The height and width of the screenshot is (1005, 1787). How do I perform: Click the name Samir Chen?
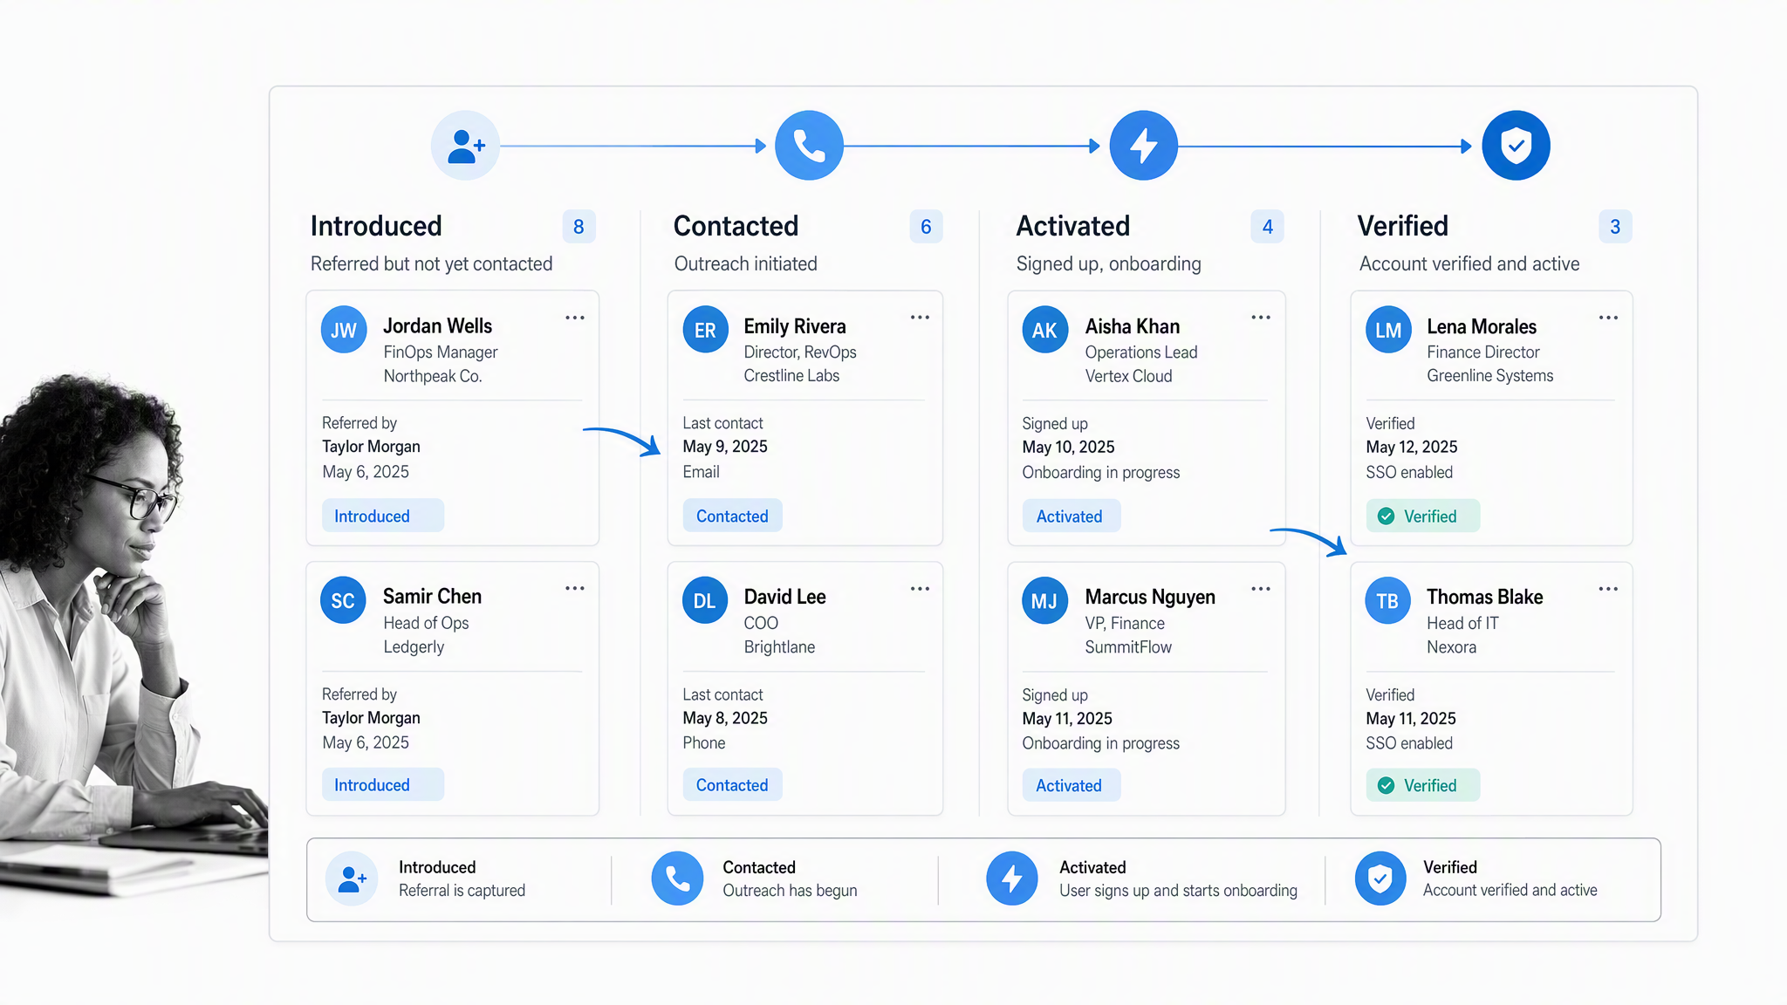(x=432, y=596)
